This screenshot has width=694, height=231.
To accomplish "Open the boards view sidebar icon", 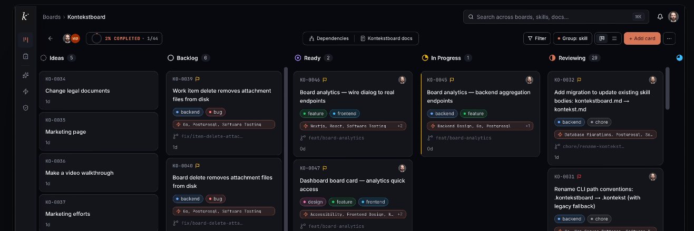I will (x=25, y=39).
